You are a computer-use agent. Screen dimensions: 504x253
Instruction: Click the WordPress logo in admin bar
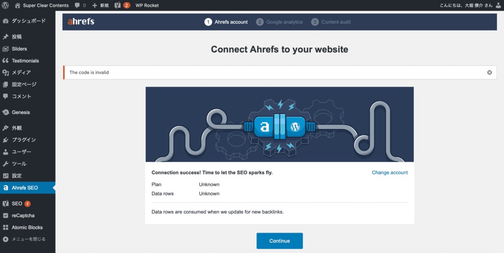click(x=5, y=5)
